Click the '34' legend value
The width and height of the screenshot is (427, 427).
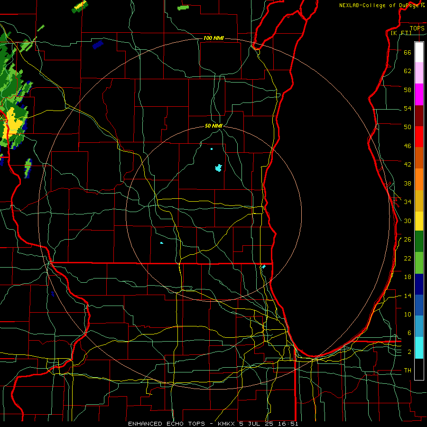pyautogui.click(x=408, y=202)
